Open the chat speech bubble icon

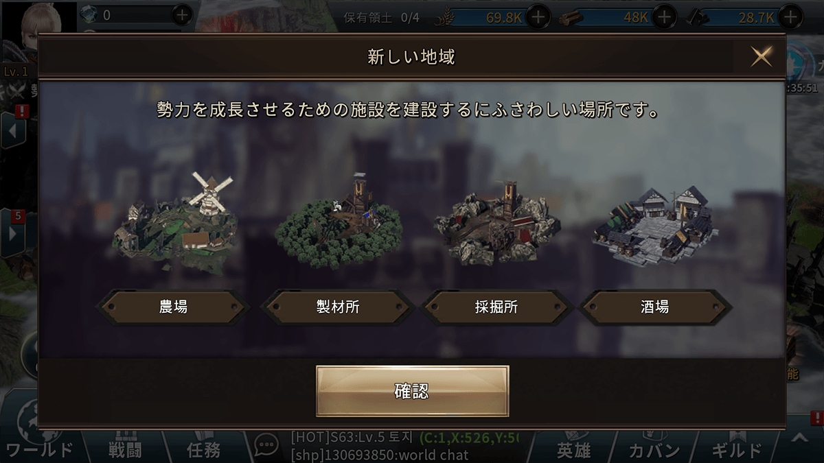pyautogui.click(x=266, y=446)
